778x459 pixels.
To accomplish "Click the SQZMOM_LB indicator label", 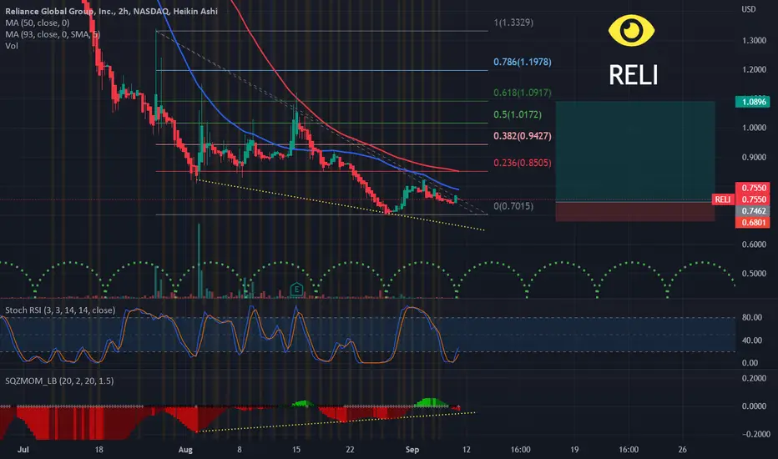I will click(x=59, y=381).
